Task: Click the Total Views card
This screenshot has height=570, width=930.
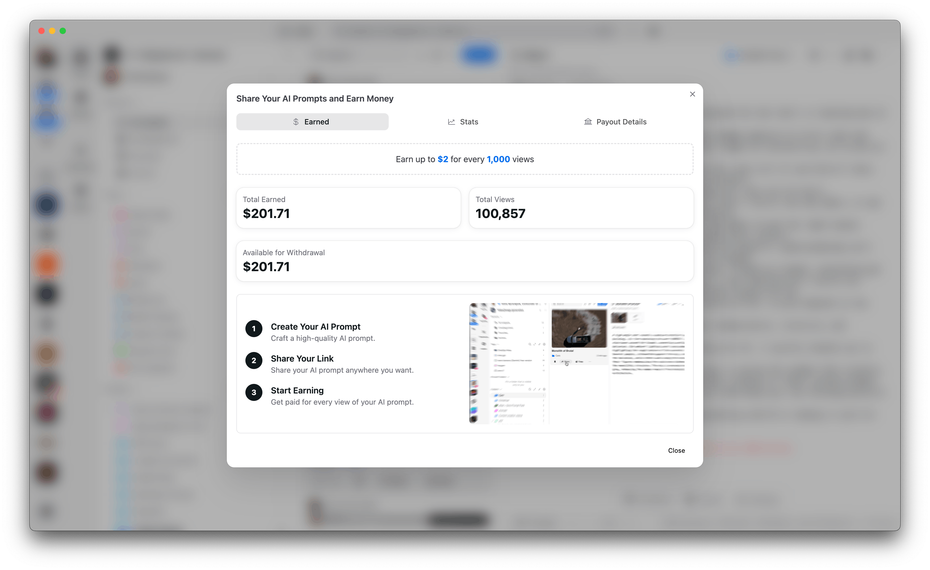Action: click(x=581, y=208)
